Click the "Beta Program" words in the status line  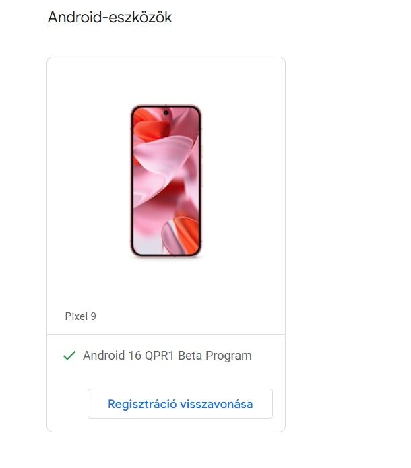click(215, 356)
